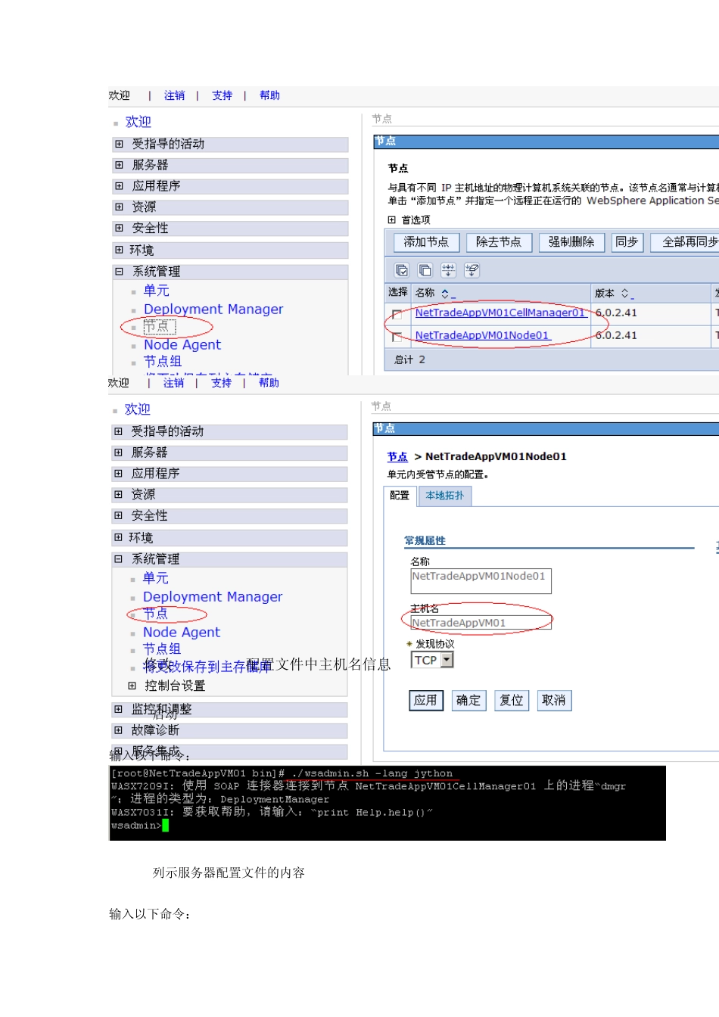Click 帮助 in the upper console header

coord(270,95)
